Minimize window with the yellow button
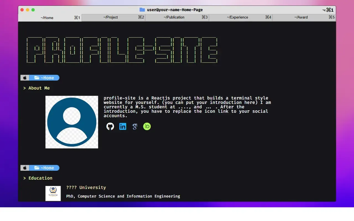Image resolution: width=354 pixels, height=221 pixels. [x=28, y=10]
